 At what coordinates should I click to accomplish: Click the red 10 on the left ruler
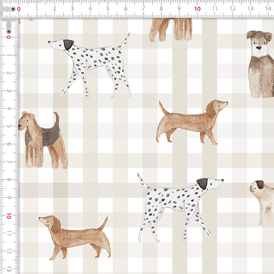coord(8,215)
